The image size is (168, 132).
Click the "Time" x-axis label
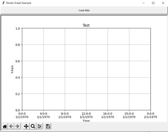click(86, 121)
